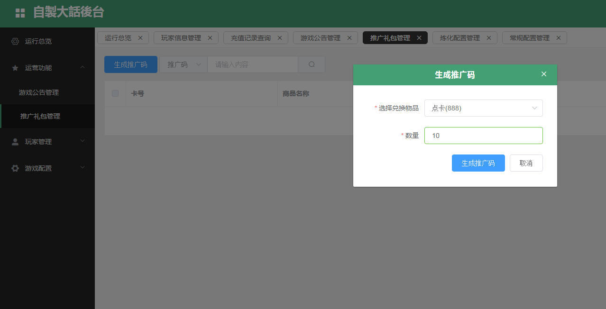Click the person icon beside 玩家管理

(x=15, y=142)
